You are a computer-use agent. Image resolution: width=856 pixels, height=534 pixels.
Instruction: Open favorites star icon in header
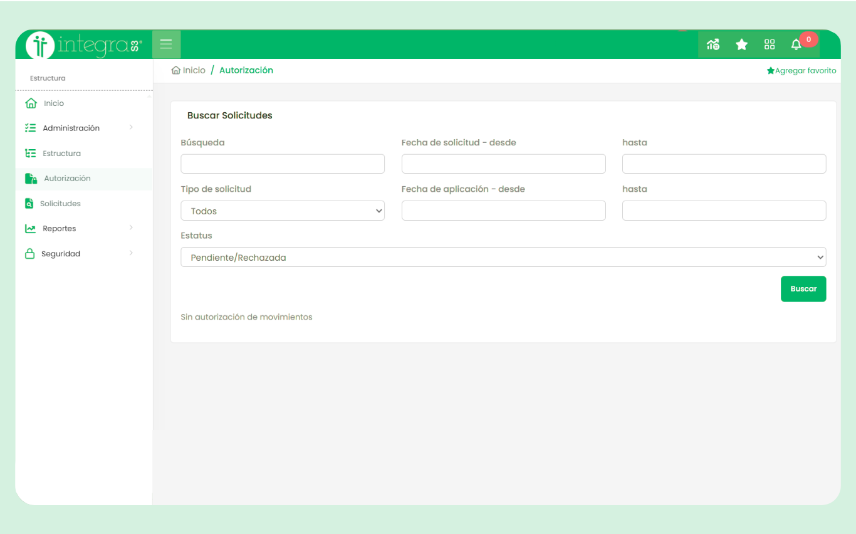[742, 45]
